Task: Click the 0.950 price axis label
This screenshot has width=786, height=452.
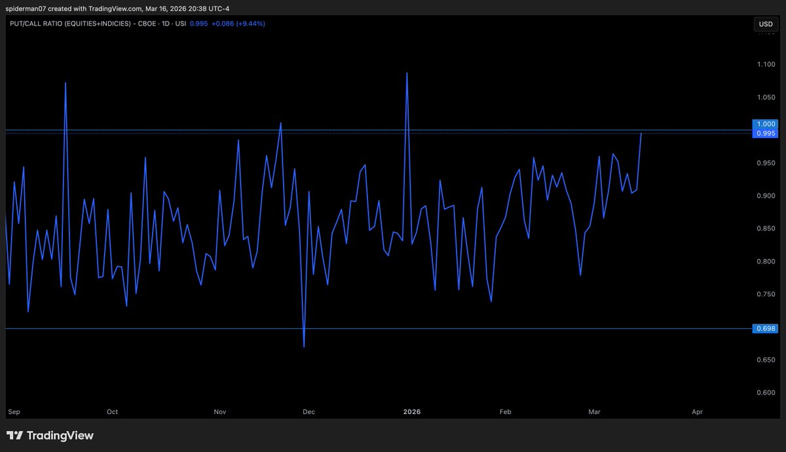Action: [x=766, y=163]
